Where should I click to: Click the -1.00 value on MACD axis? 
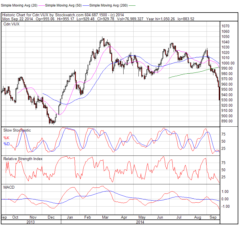pos(225,206)
